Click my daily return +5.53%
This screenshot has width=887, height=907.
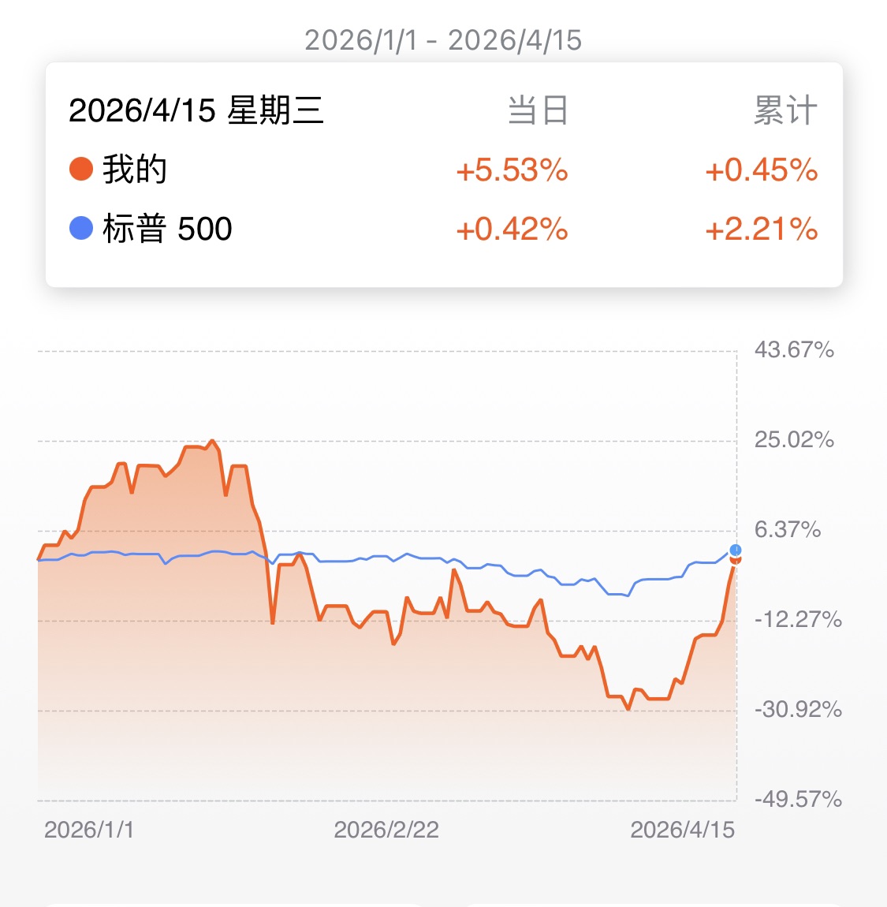pos(512,170)
